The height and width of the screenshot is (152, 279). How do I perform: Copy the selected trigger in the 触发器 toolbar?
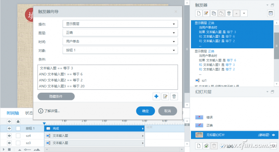tap(214, 13)
